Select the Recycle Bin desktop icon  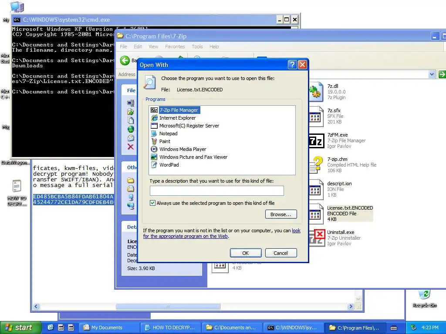[424, 299]
